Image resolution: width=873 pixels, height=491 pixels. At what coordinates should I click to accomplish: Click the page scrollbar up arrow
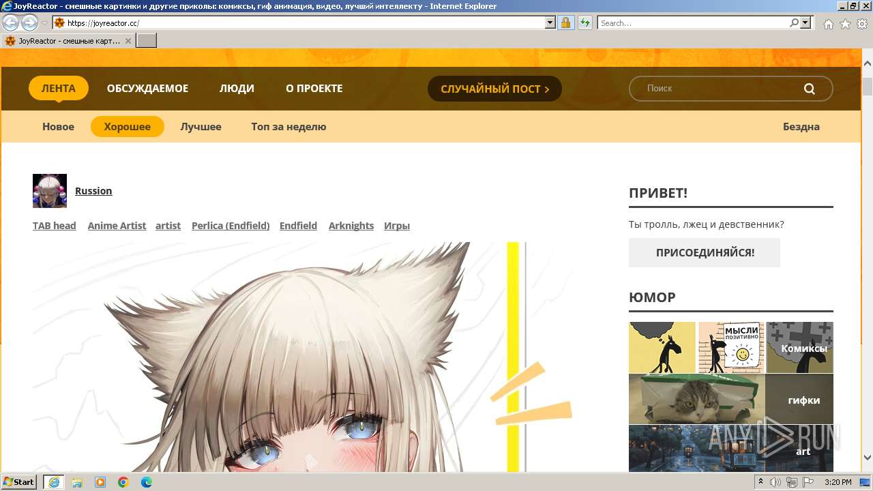(x=867, y=63)
